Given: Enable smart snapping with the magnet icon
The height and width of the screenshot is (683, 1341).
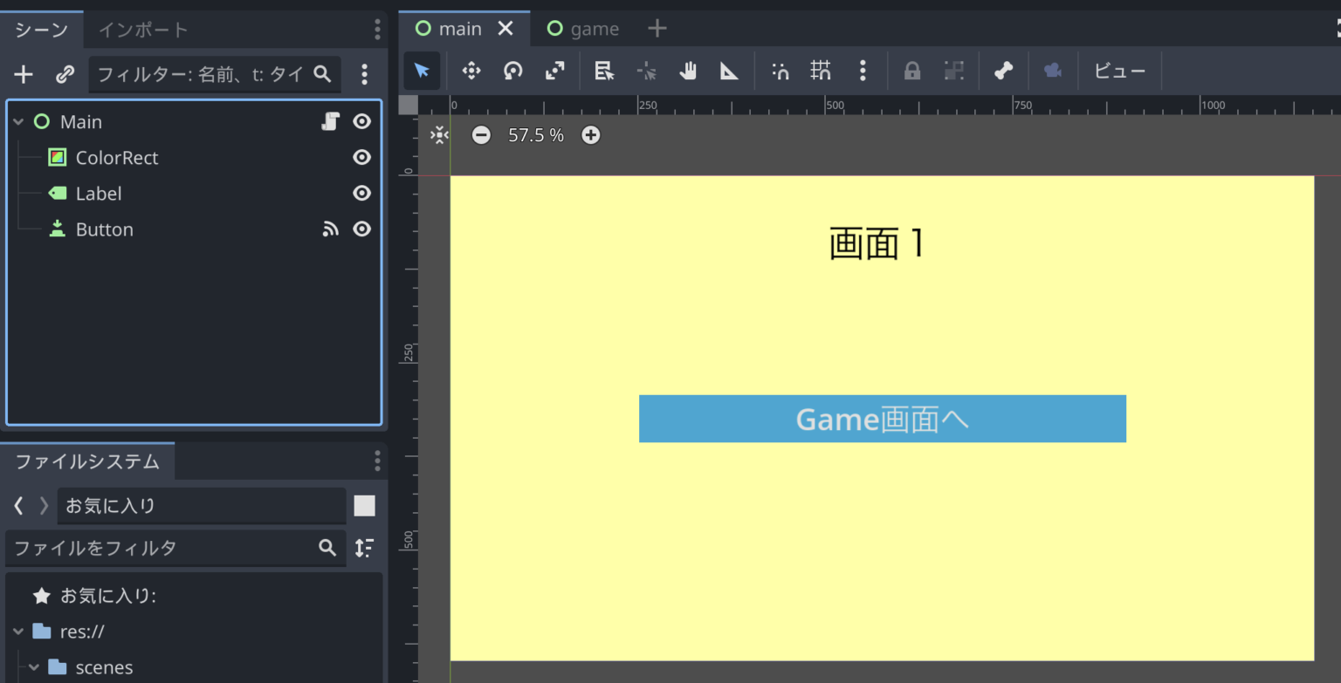Looking at the screenshot, I should pos(780,71).
